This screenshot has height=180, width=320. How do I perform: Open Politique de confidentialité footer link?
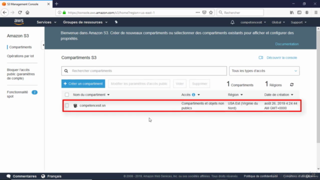tap(260, 176)
